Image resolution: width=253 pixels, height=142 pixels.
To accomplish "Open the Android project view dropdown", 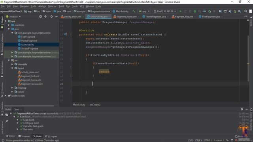I will pyautogui.click(x=13, y=17).
